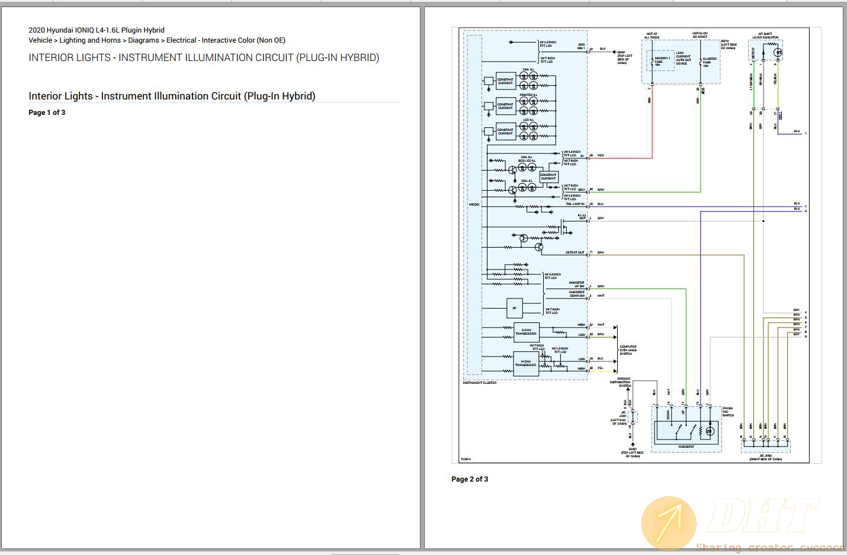Click the uppercase 'INTERIOR LIGHTS - INSTRUMENT ILLUMINATION CIRCUIT' heading
Image resolution: width=847 pixels, height=555 pixels.
(x=204, y=58)
